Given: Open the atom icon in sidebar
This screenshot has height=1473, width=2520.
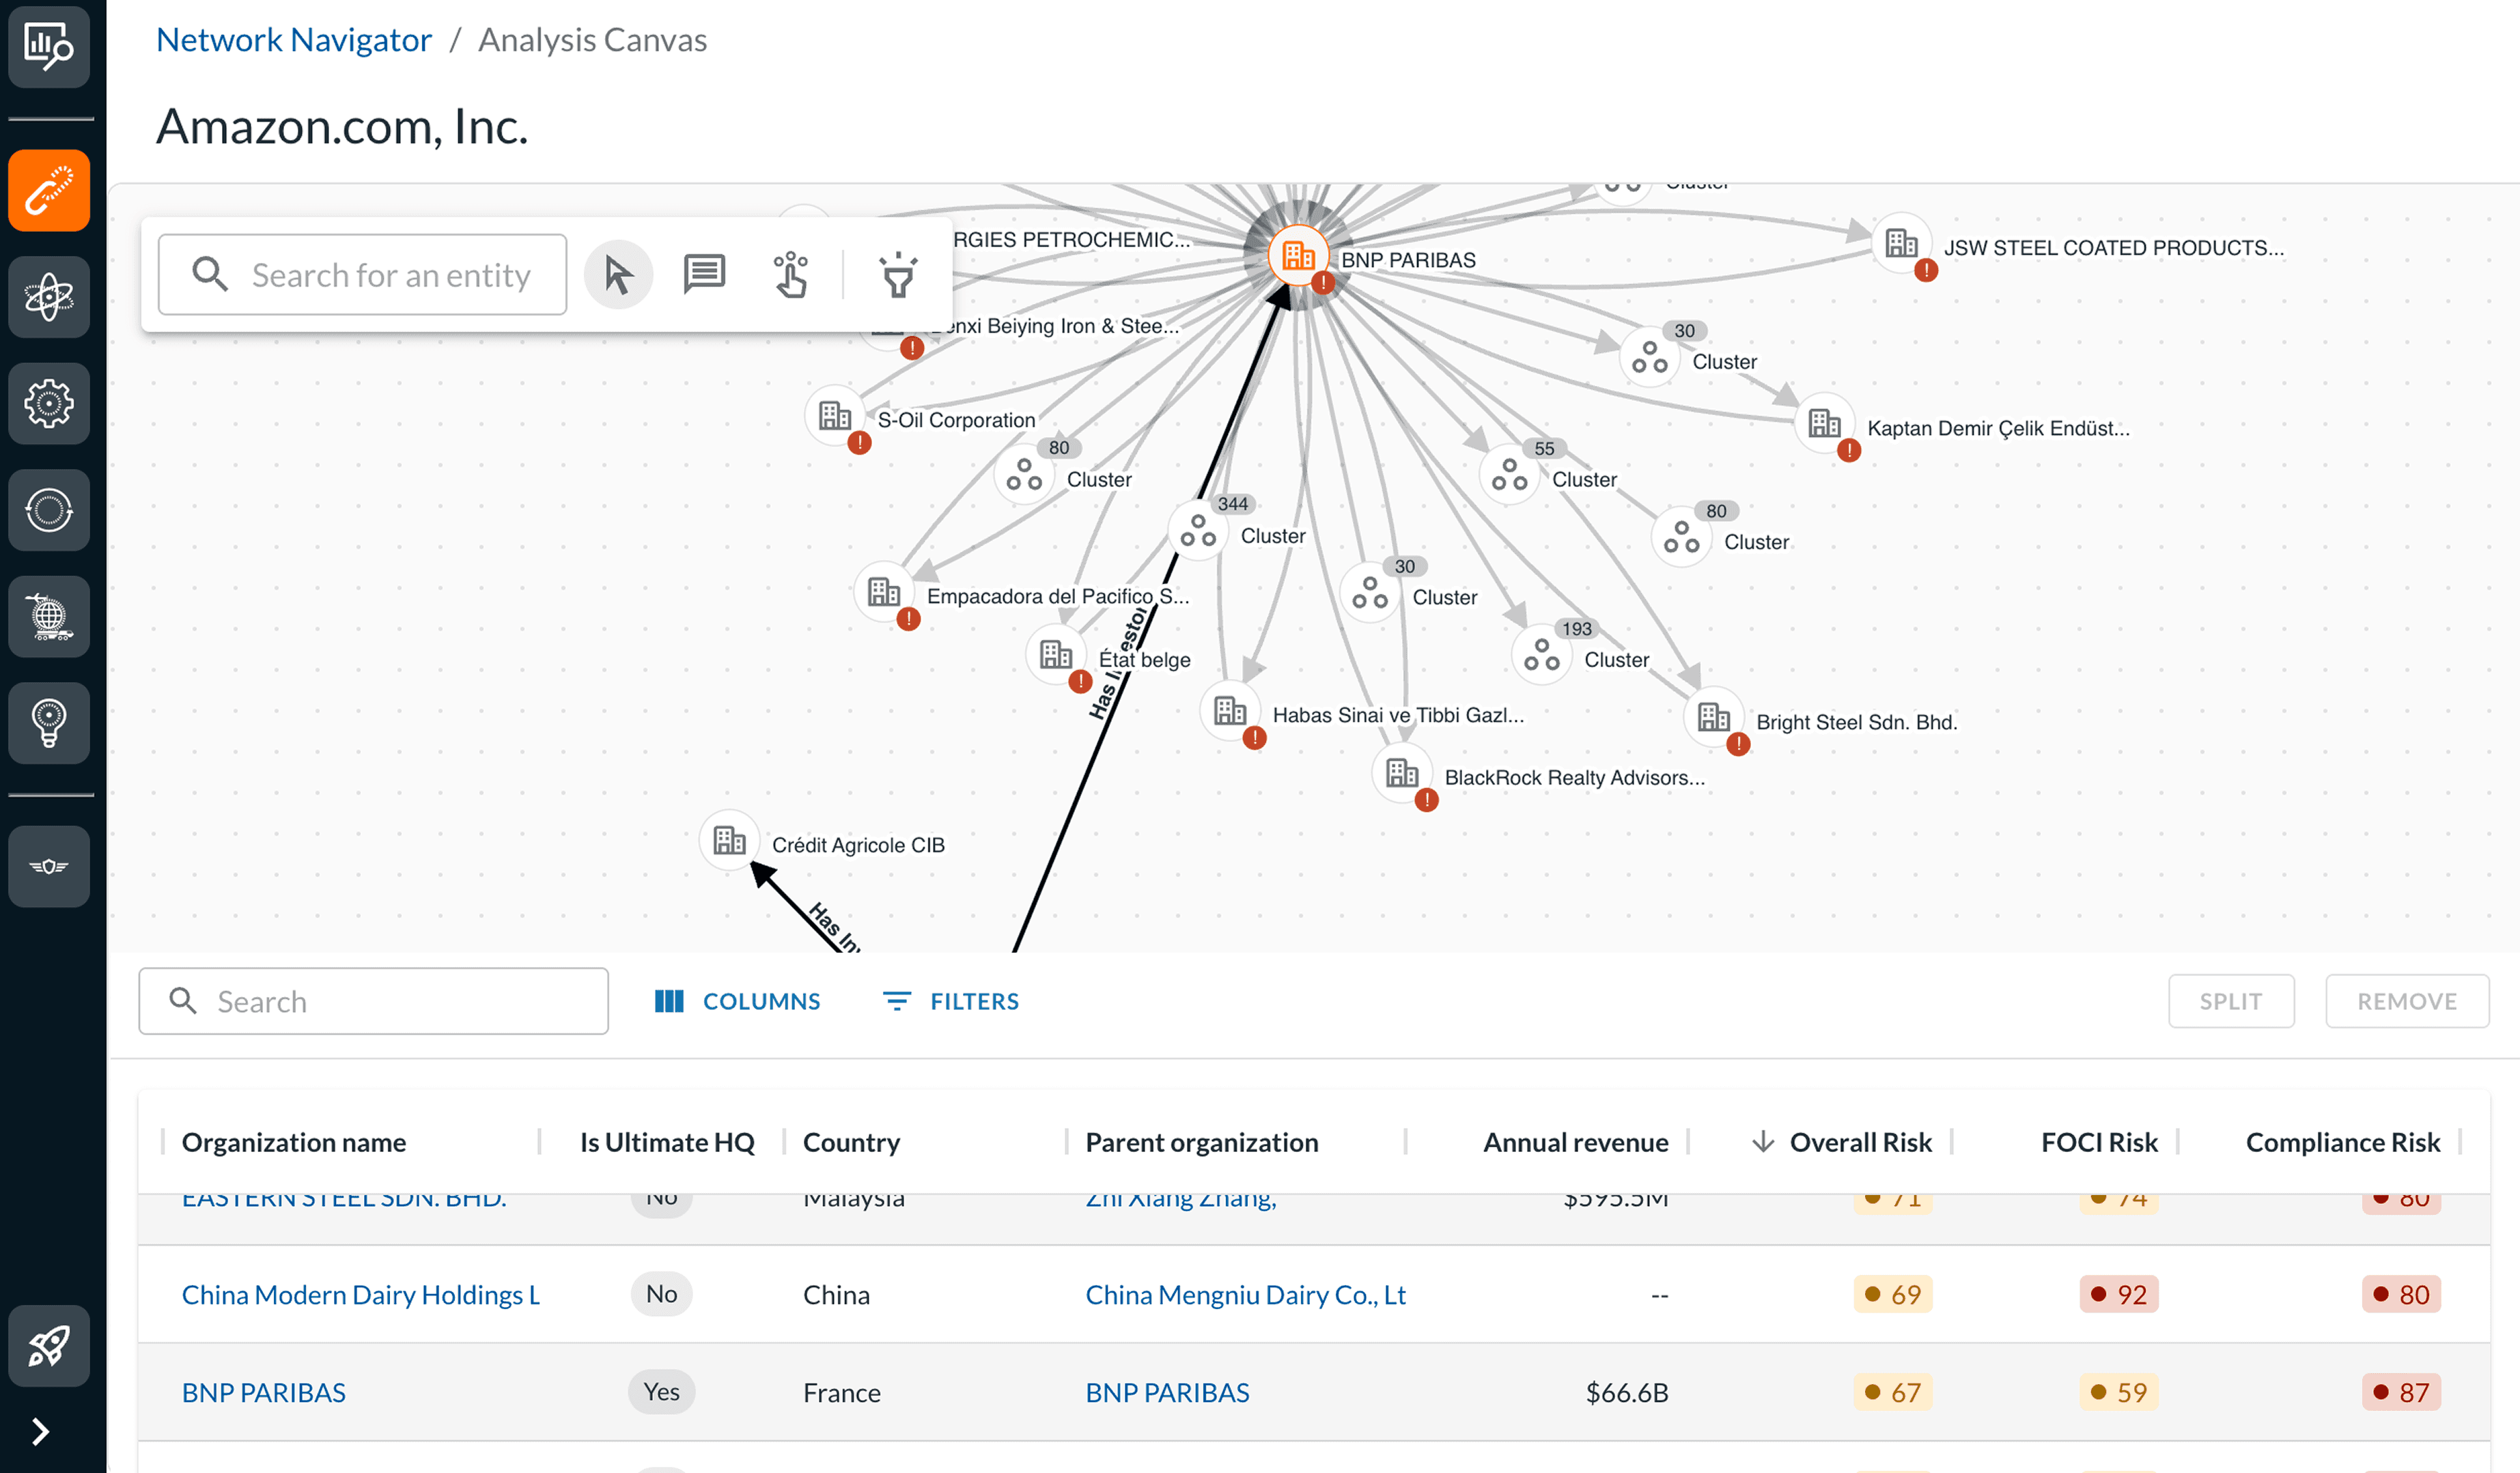Looking at the screenshot, I should 49,297.
